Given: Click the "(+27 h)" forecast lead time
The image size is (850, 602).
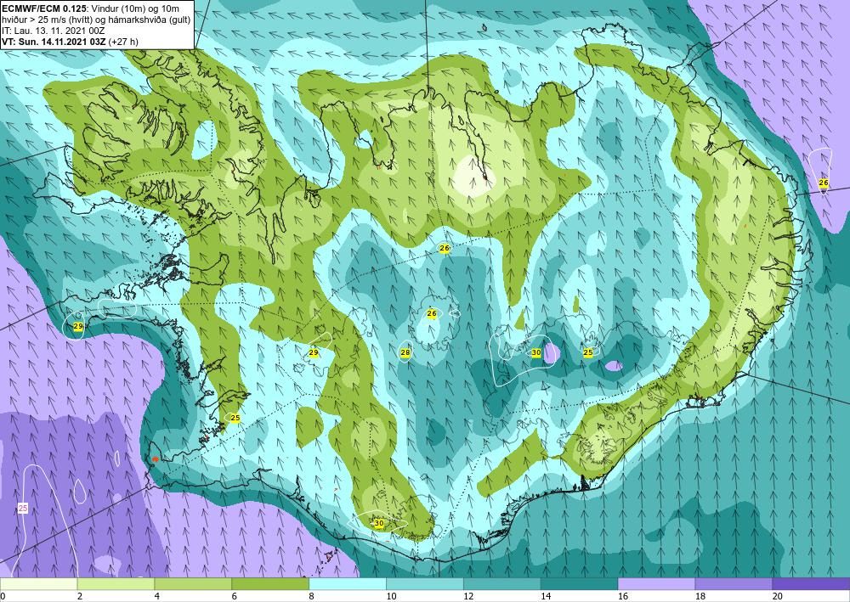Looking at the screenshot, I should (x=123, y=42).
